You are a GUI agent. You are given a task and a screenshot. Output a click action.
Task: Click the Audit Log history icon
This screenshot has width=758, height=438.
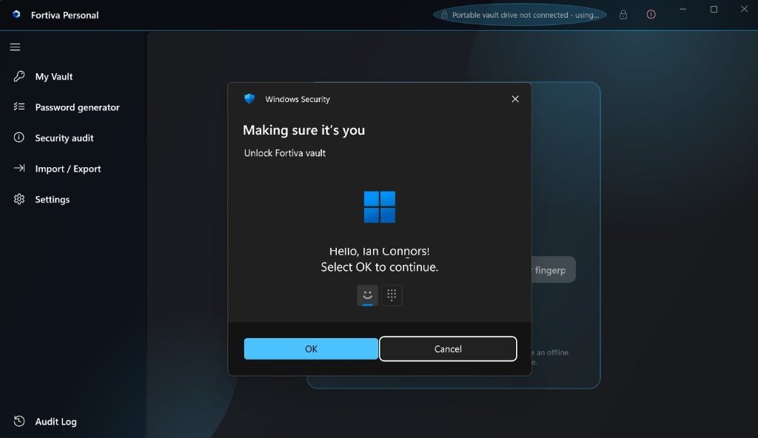click(19, 421)
